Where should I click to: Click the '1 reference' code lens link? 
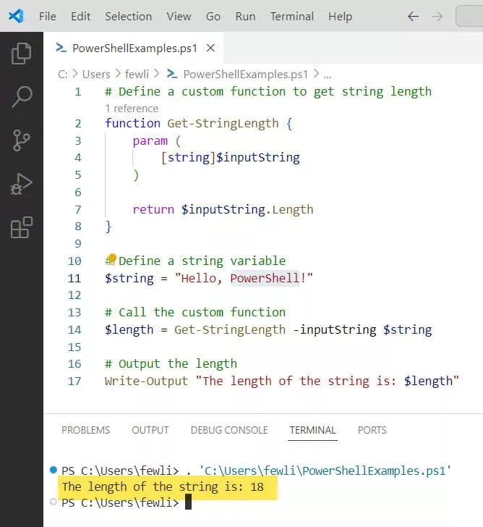[x=132, y=108]
